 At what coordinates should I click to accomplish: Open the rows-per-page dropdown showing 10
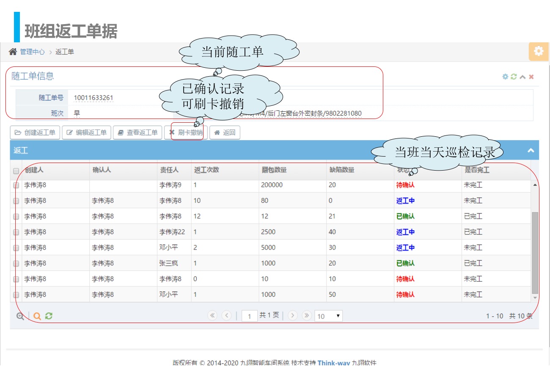click(x=328, y=316)
